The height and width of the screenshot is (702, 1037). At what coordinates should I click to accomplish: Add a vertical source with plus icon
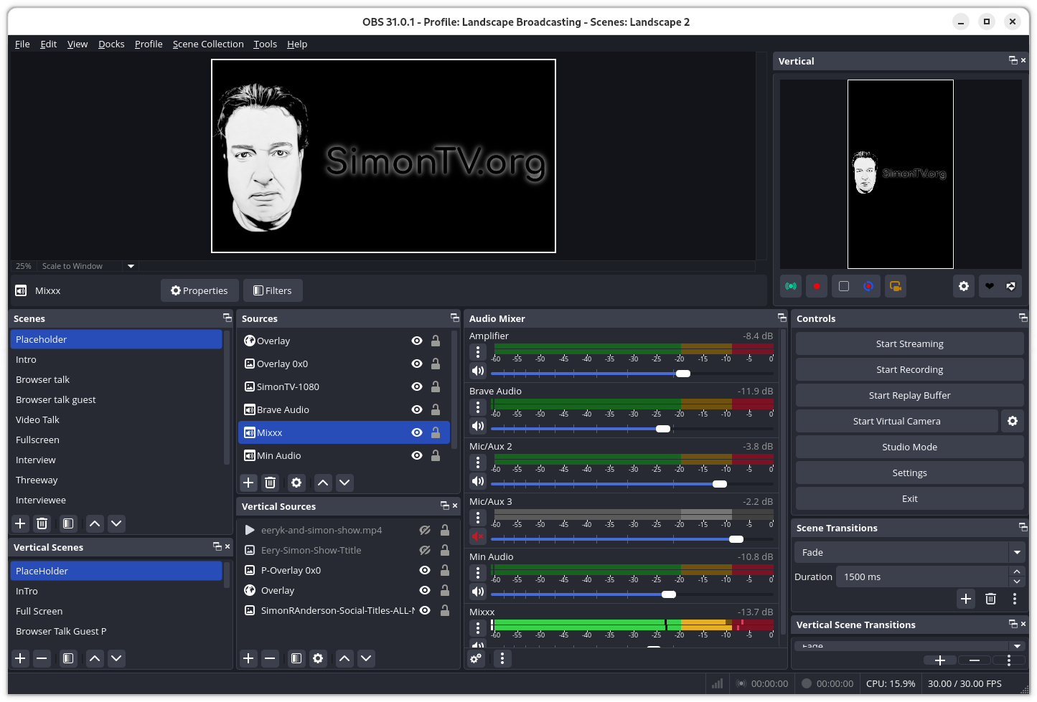tap(248, 658)
